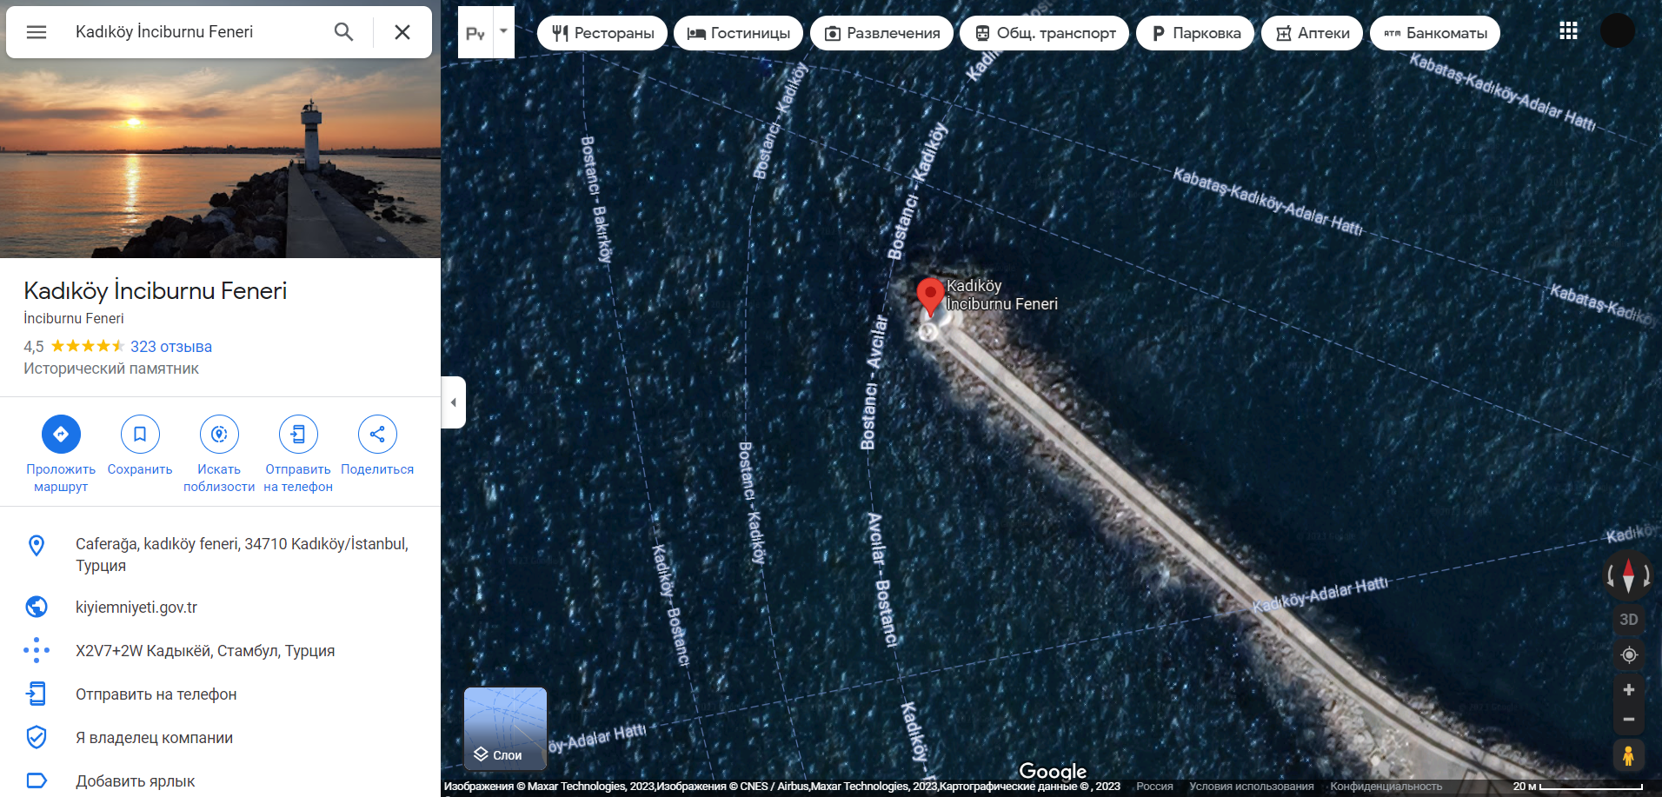Save place with the bookmark icon
The height and width of the screenshot is (797, 1662).
(x=140, y=434)
